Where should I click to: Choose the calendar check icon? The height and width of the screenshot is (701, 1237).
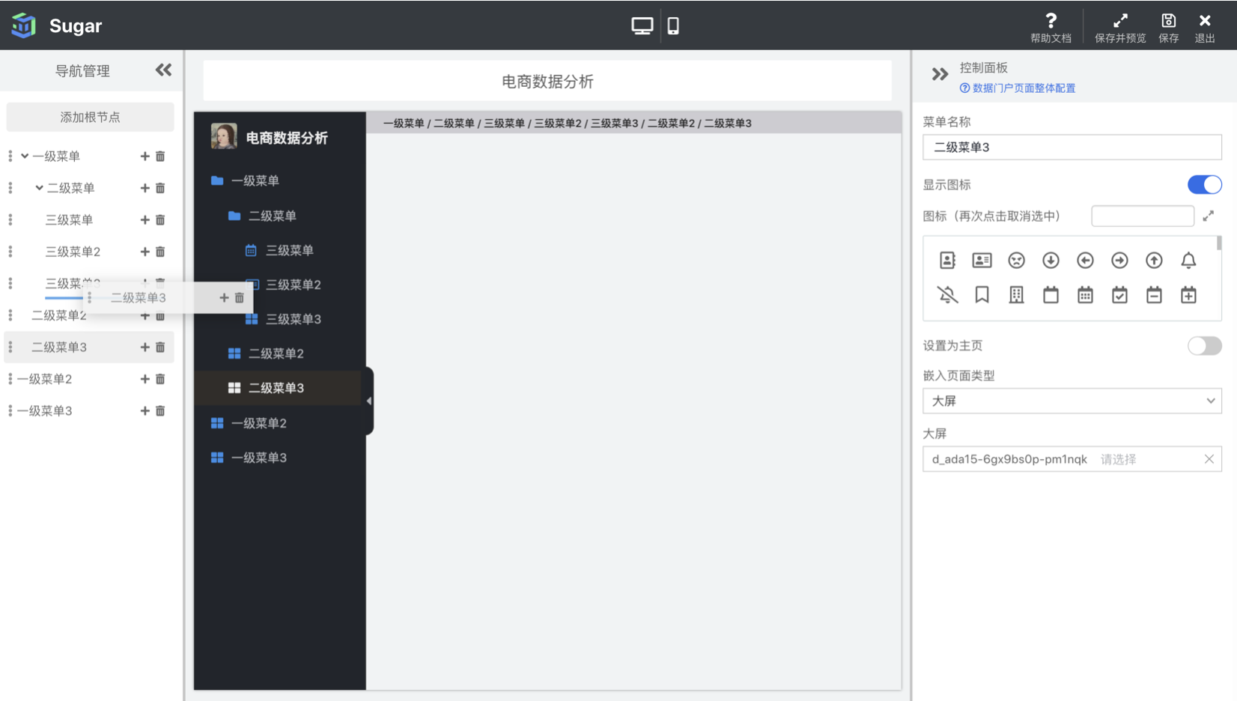pyautogui.click(x=1119, y=295)
